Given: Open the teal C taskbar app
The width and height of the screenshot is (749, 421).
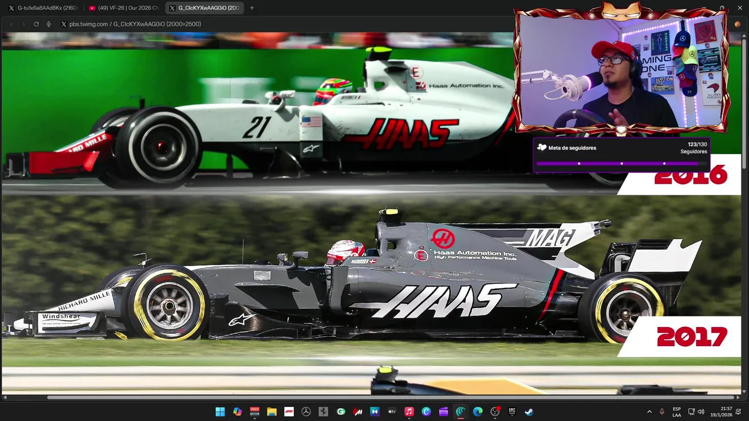Looking at the screenshot, I should click(x=426, y=412).
